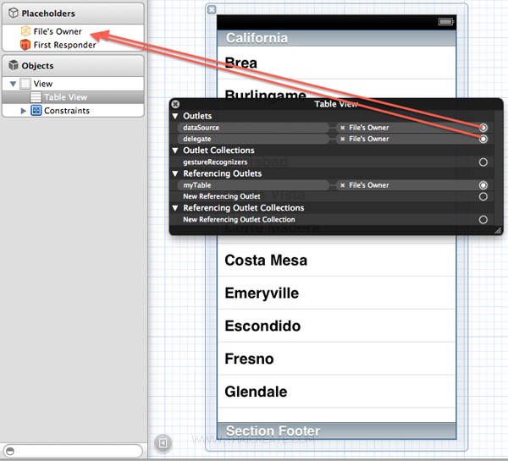Click the Section Footer bar
This screenshot has height=461, width=508.
coord(337,431)
